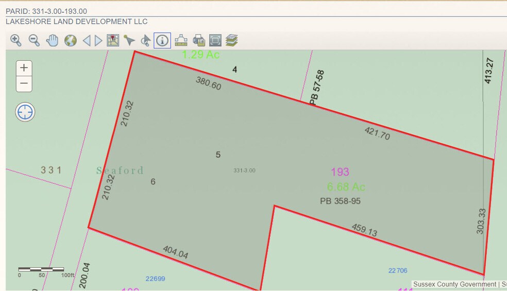
Task: Open the map pin locator tool
Action: coord(113,40)
